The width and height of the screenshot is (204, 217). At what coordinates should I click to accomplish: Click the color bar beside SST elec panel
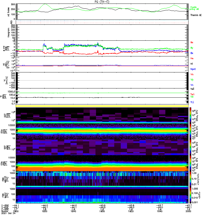[x=190, y=147]
